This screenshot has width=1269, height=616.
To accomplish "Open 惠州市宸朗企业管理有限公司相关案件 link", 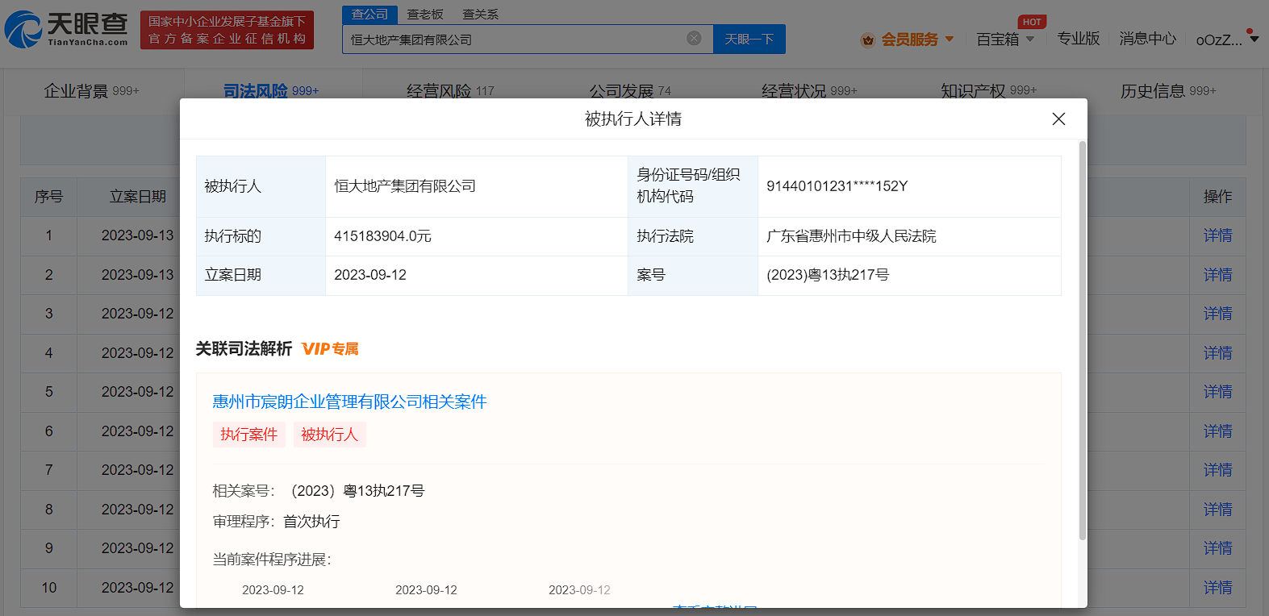I will coord(349,402).
